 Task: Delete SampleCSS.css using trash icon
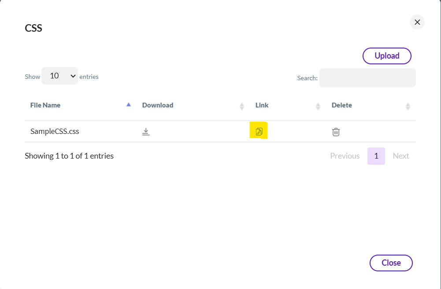[x=336, y=132]
